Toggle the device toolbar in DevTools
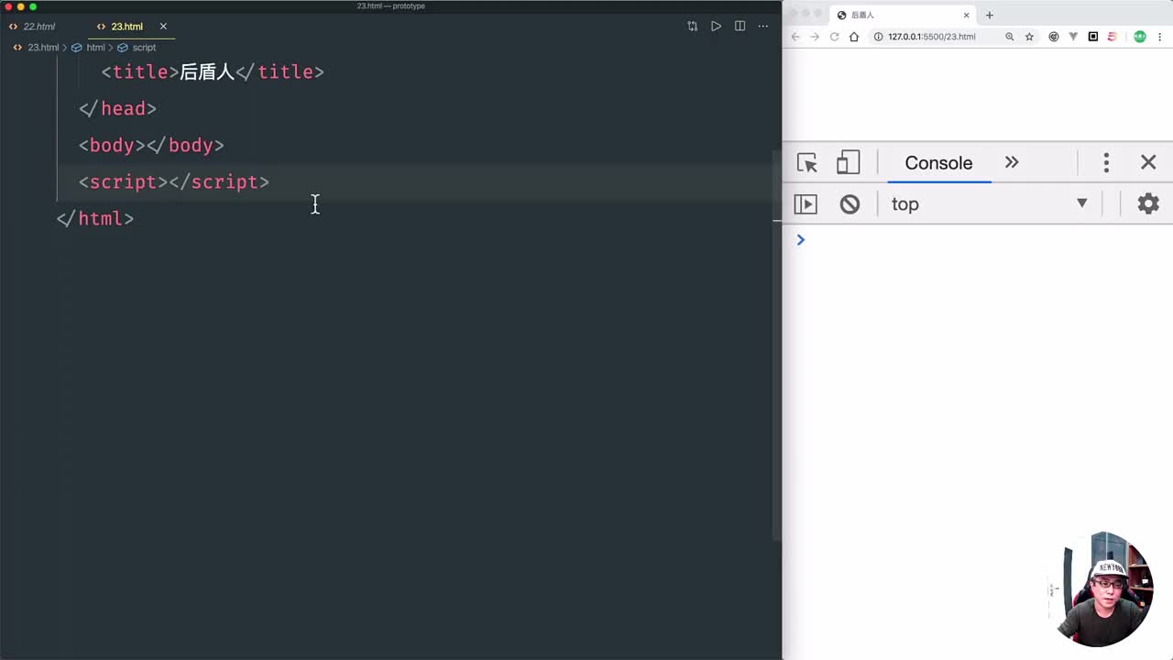The height and width of the screenshot is (660, 1173). 848,163
